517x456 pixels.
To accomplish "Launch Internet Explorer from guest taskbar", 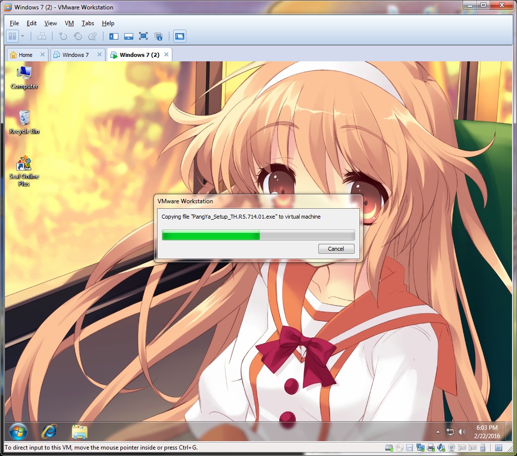I will click(49, 431).
